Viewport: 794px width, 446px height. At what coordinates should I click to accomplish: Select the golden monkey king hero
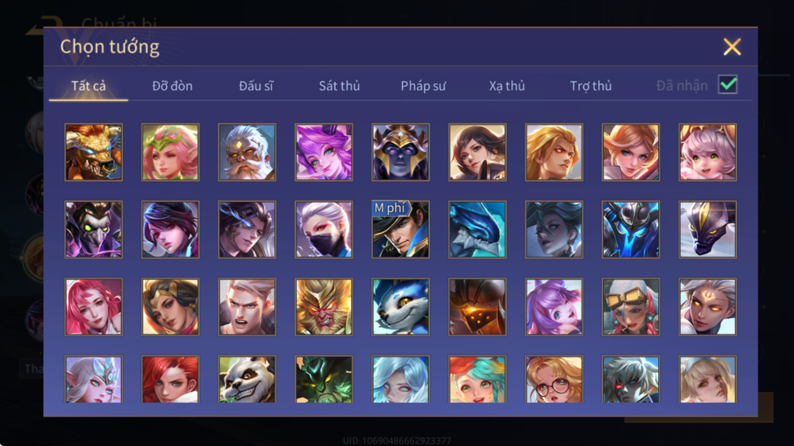pyautogui.click(x=324, y=307)
